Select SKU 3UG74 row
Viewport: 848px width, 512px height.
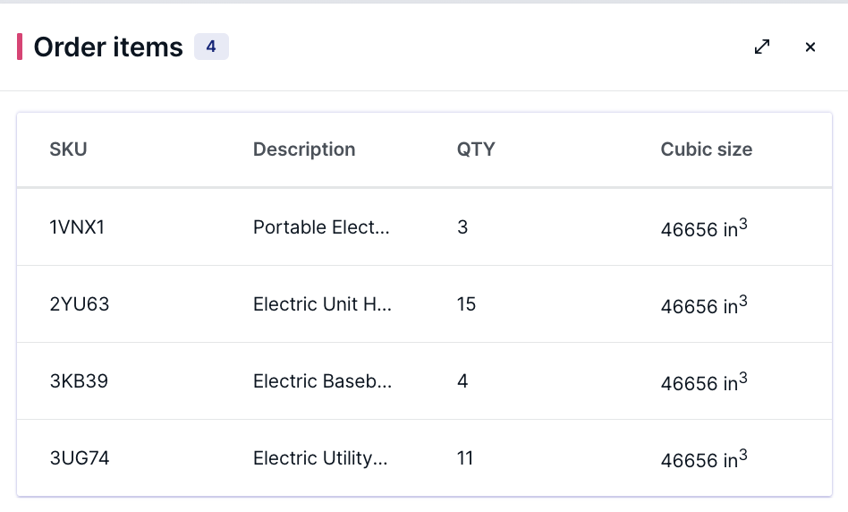425,458
